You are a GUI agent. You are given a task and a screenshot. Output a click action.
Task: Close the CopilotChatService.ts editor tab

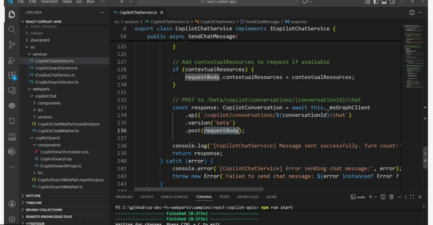(x=162, y=13)
